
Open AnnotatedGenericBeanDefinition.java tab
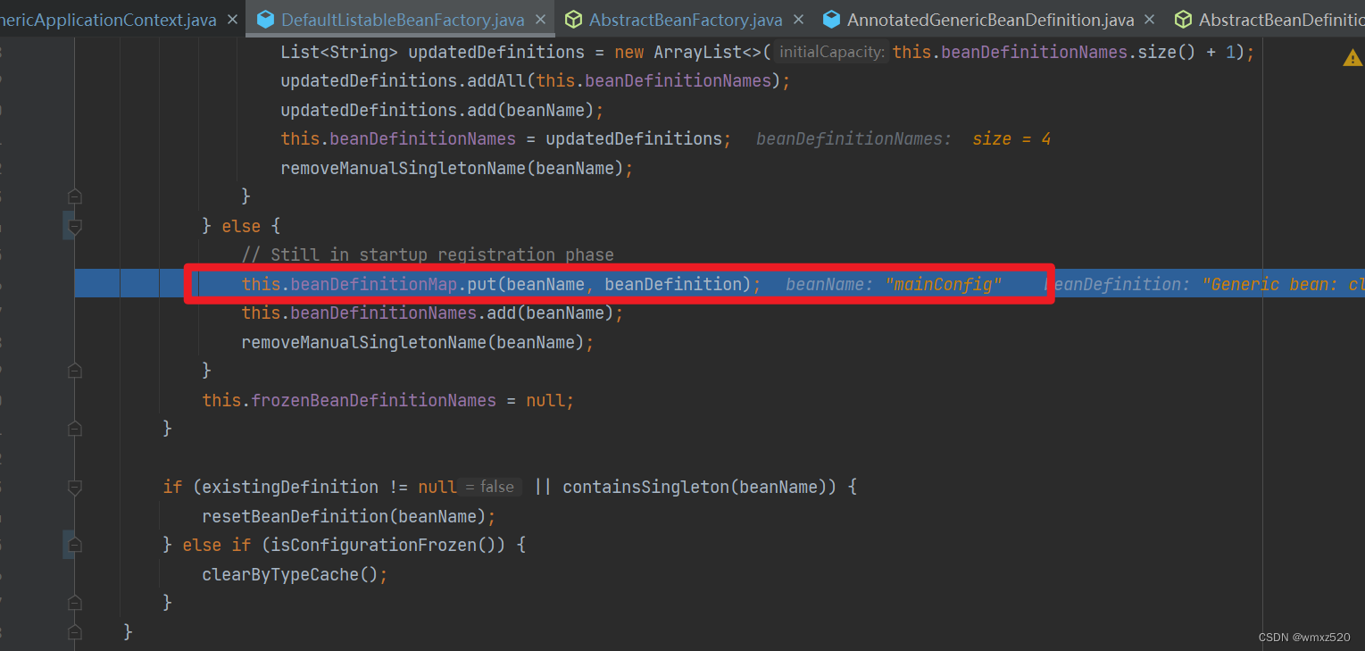point(991,20)
